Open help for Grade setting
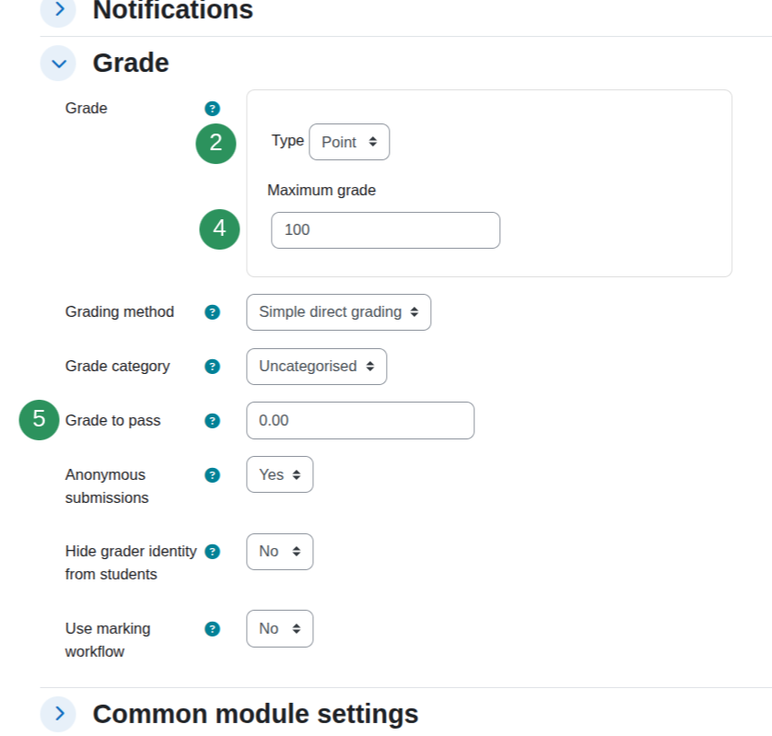The width and height of the screenshot is (772, 736). [212, 109]
